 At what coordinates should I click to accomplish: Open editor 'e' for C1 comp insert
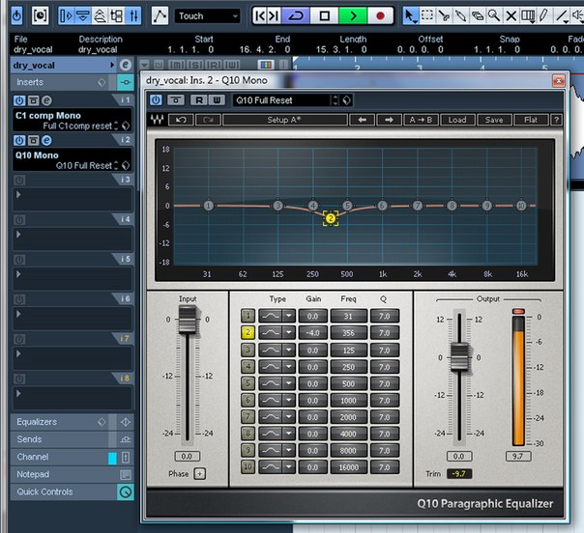click(x=46, y=100)
